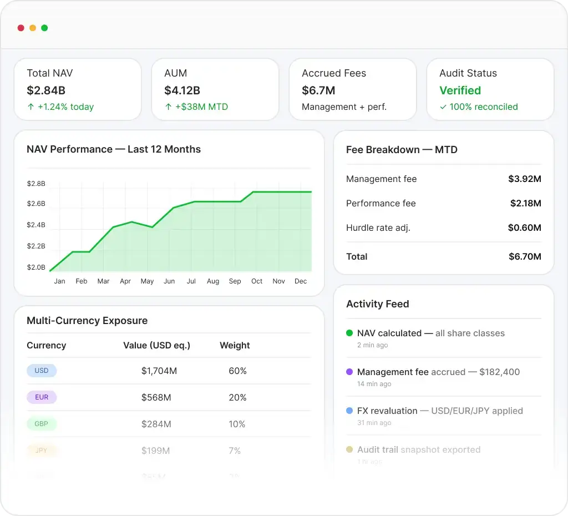Open the Accrued Fees summary card
The width and height of the screenshot is (568, 516).
[353, 89]
